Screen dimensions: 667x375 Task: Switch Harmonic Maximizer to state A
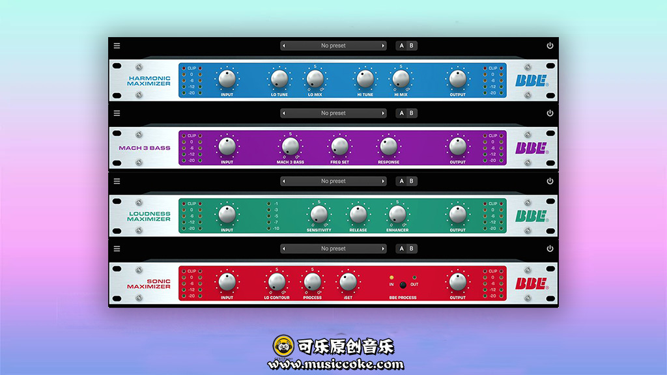coord(401,46)
